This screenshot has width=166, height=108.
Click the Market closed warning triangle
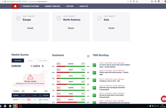30,77
